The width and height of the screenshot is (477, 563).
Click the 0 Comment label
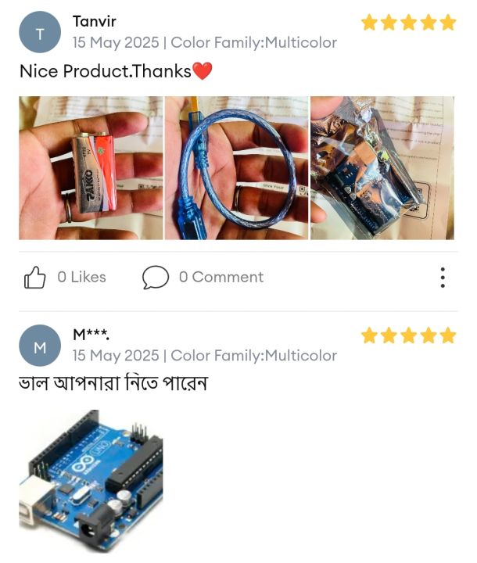tap(221, 277)
